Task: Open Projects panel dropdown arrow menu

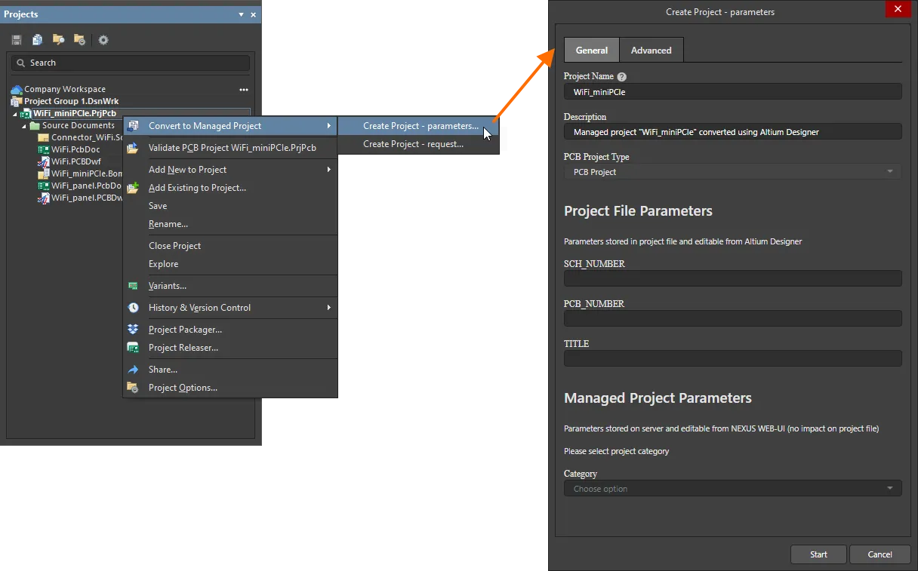Action: [242, 14]
